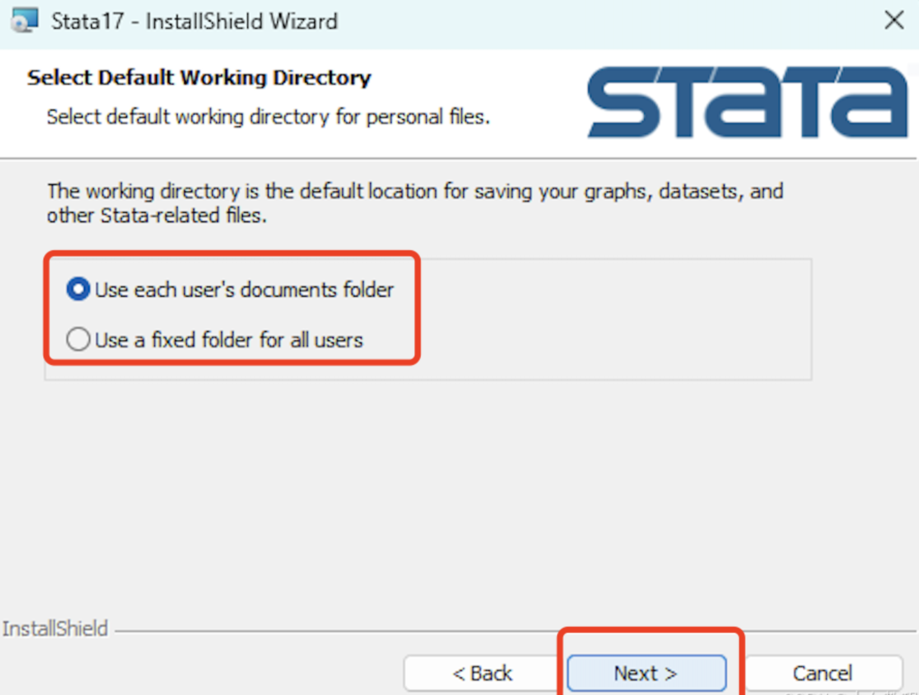
Task: Click the empty circle of the fixed folder option
Action: coord(79,339)
